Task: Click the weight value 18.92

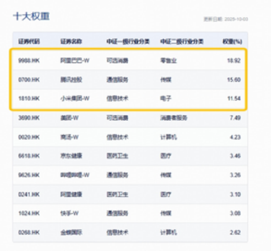Action: (234, 61)
